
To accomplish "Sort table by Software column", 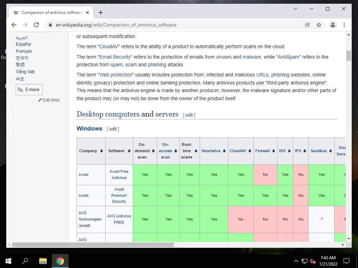I will (129, 151).
